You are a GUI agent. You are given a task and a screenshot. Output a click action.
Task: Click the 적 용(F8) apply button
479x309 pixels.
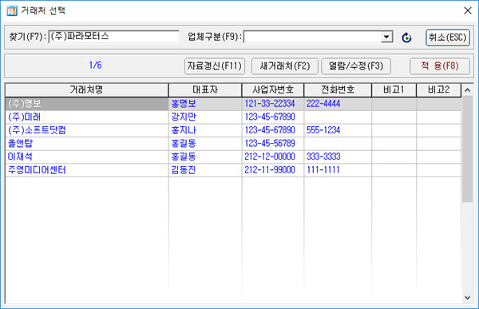[440, 66]
